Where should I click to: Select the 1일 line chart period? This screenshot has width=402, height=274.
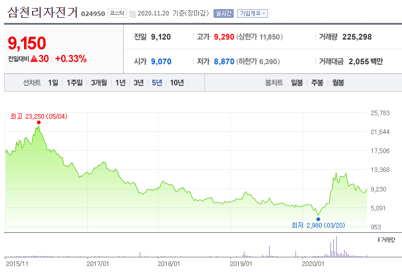(x=53, y=83)
